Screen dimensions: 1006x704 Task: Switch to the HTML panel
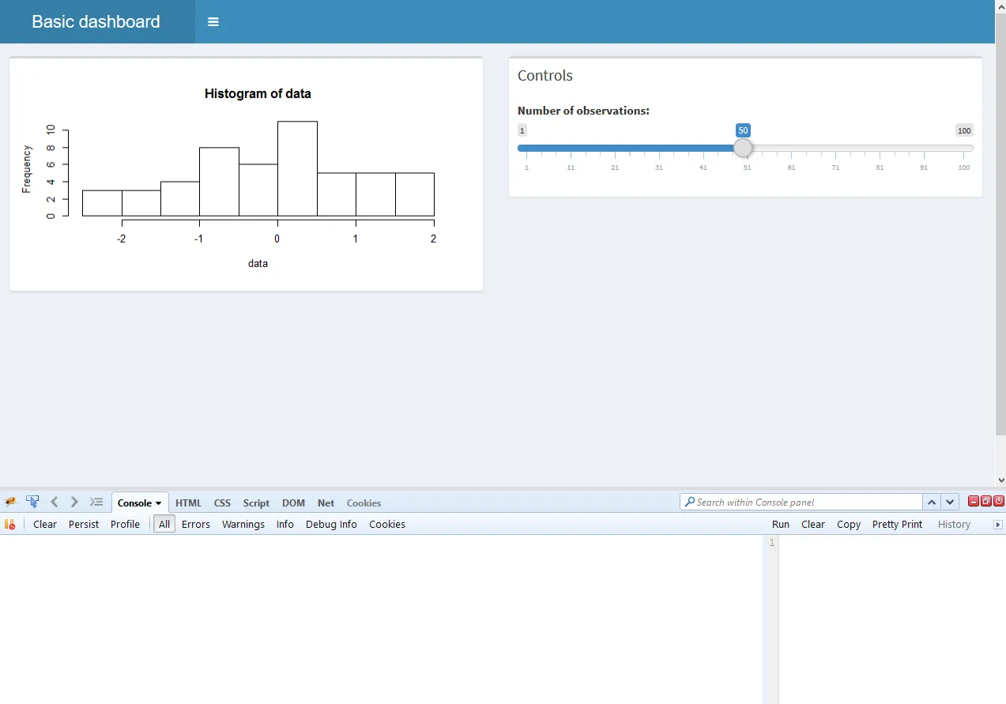(x=188, y=503)
